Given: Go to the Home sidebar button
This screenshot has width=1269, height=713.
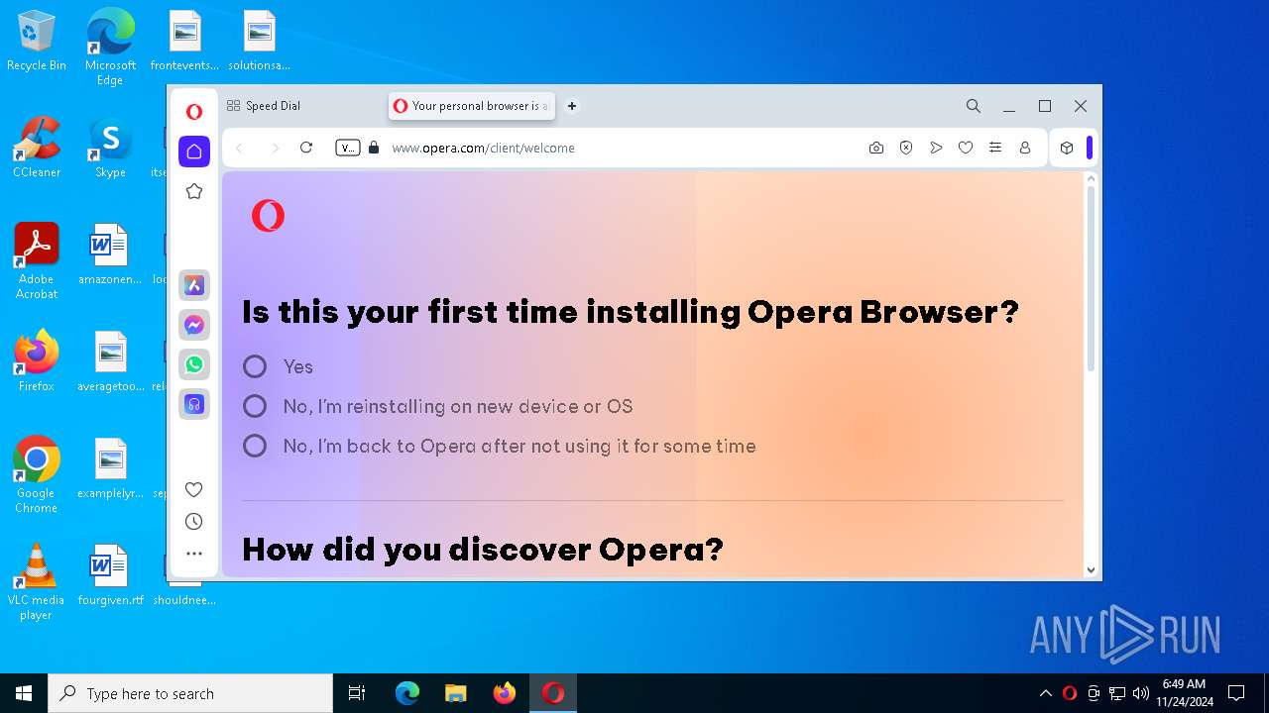Looking at the screenshot, I should click(194, 152).
